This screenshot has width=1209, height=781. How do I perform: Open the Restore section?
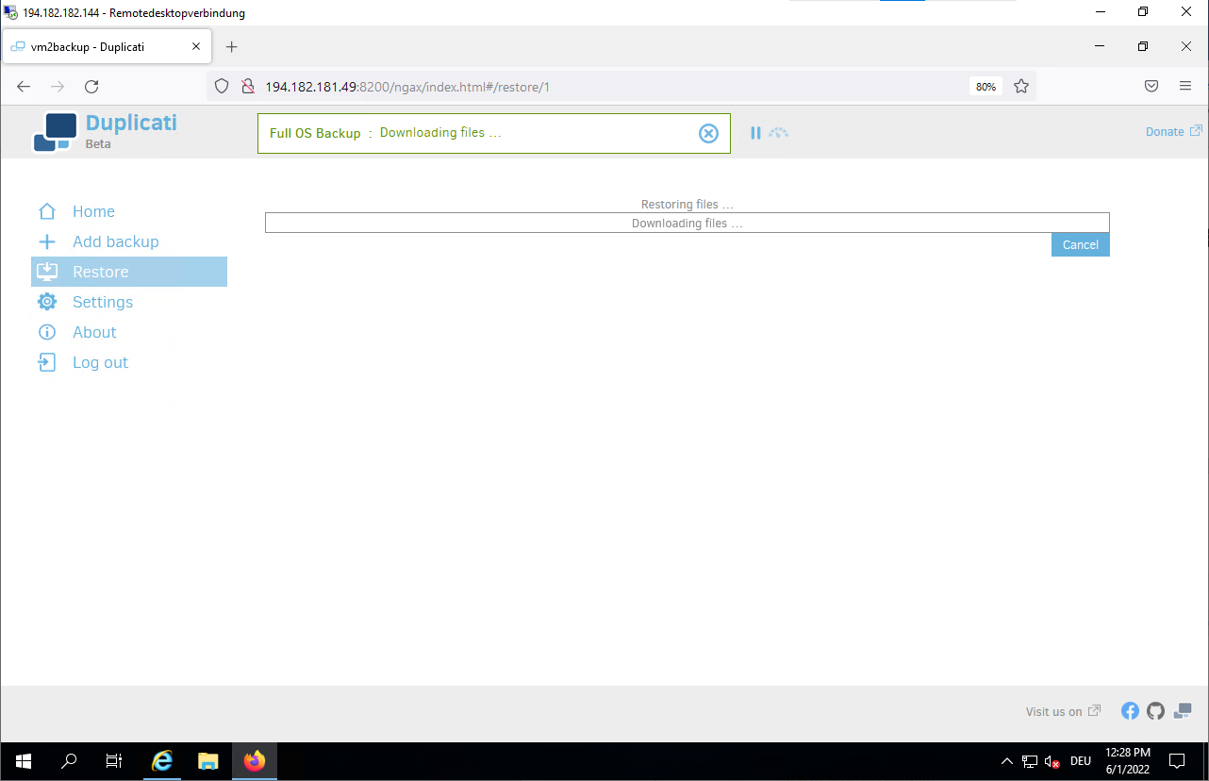(100, 272)
